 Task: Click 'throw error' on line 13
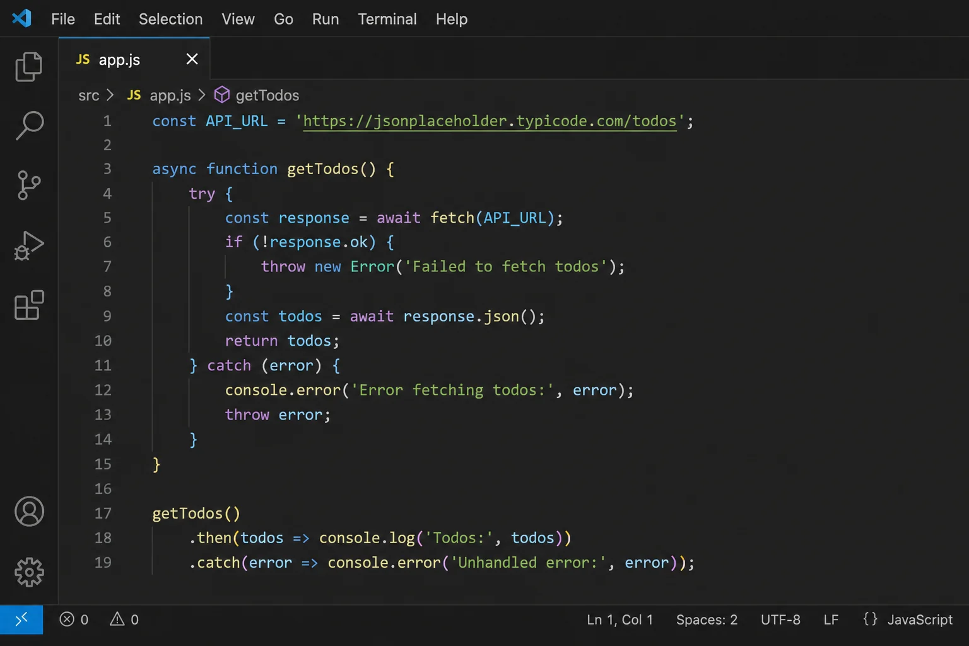[274, 414]
